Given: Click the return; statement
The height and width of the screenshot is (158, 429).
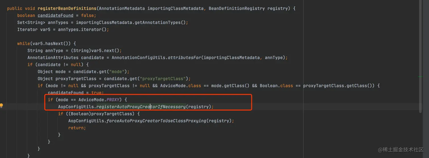Looking at the screenshot, I should click(77, 128).
